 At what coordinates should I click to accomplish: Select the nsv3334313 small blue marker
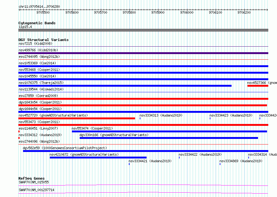pyautogui.click(x=140, y=118)
